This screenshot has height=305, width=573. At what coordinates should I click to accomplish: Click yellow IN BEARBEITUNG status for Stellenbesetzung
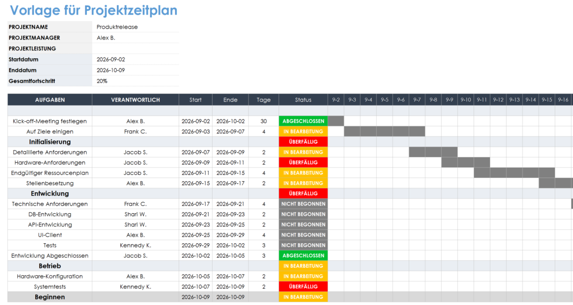click(303, 183)
